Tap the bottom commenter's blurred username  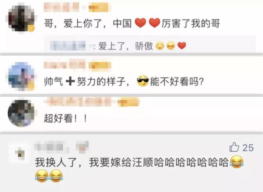[62, 147]
